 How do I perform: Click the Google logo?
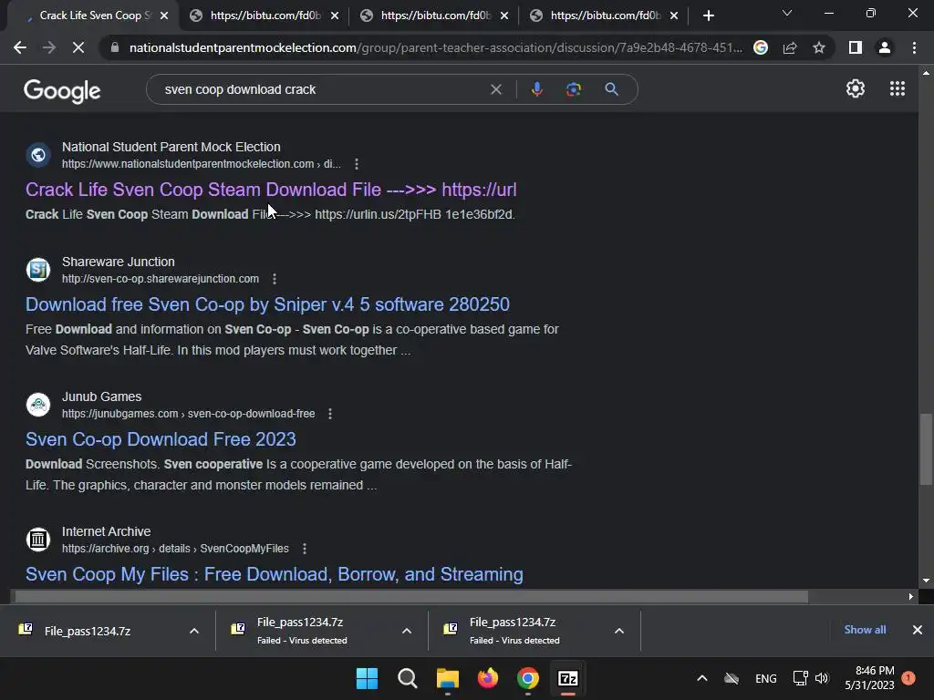(62, 90)
